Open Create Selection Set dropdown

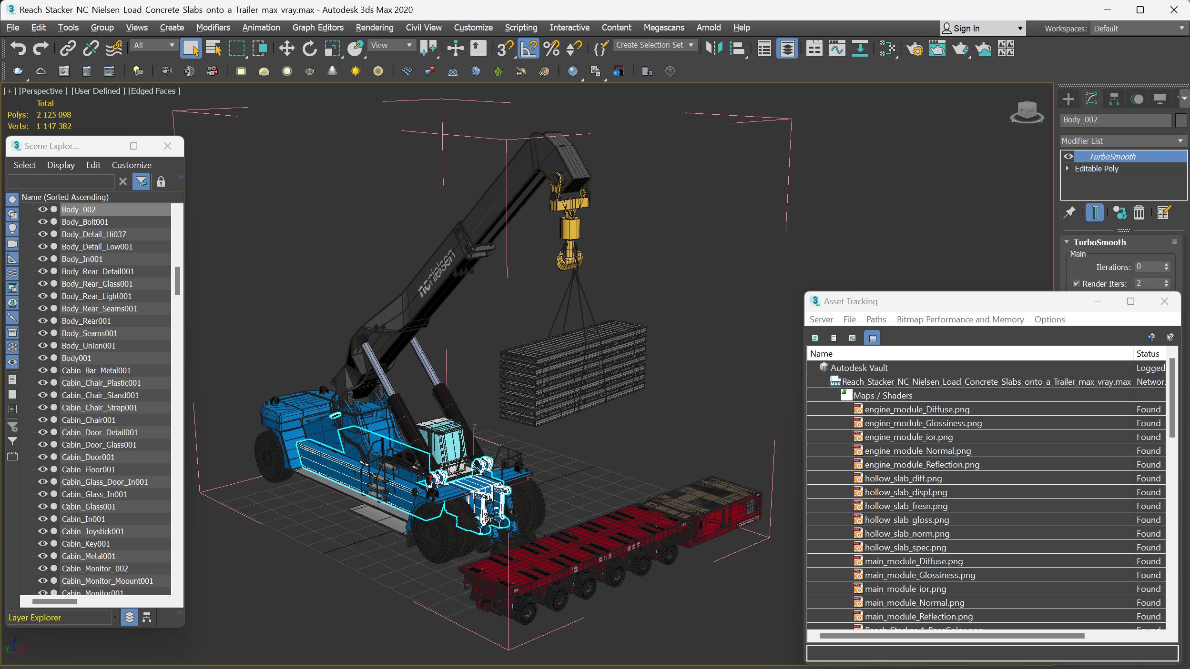coord(655,45)
